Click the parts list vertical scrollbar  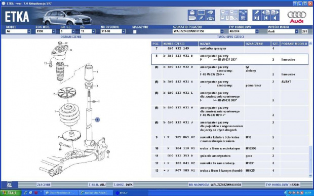(310, 109)
